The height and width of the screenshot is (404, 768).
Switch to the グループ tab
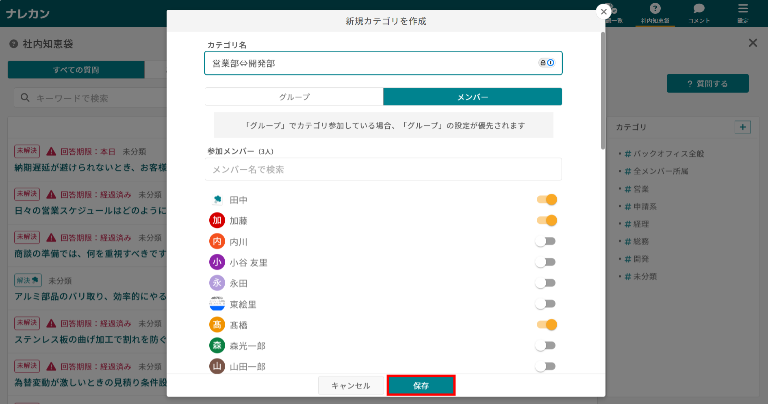click(x=294, y=97)
